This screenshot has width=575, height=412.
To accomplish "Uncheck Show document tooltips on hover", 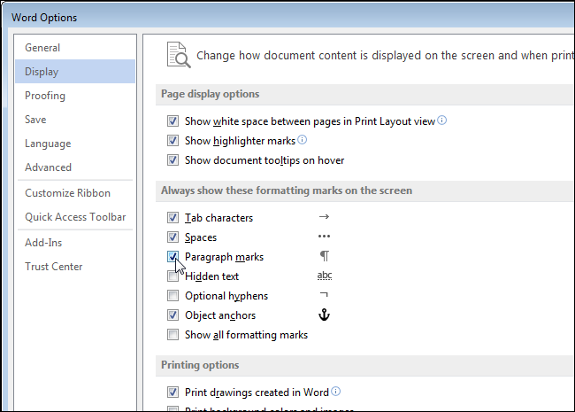I will [x=172, y=160].
